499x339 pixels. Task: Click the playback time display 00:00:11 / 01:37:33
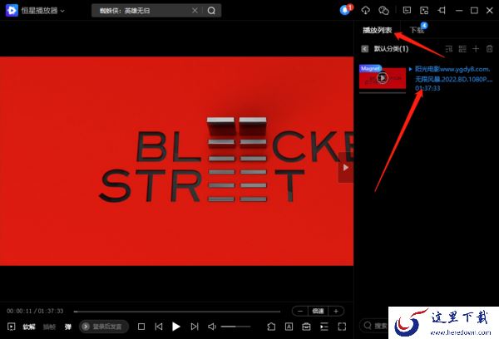tap(35, 311)
